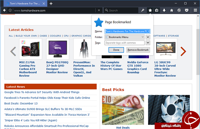
Task: Show previous articles with left chevron
Action: coord(13,51)
